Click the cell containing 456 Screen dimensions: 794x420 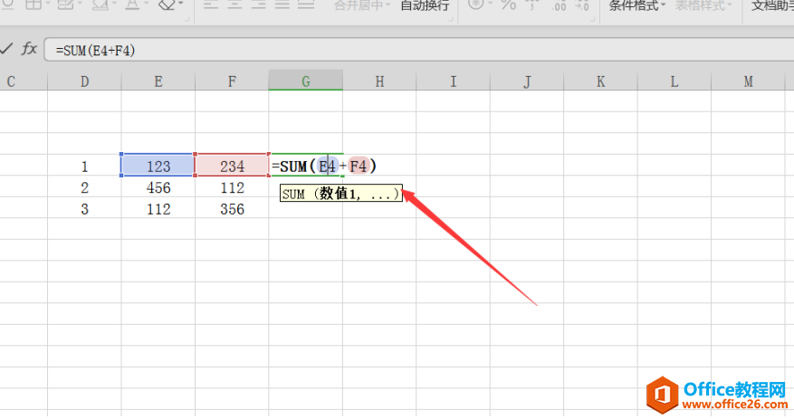click(158, 187)
